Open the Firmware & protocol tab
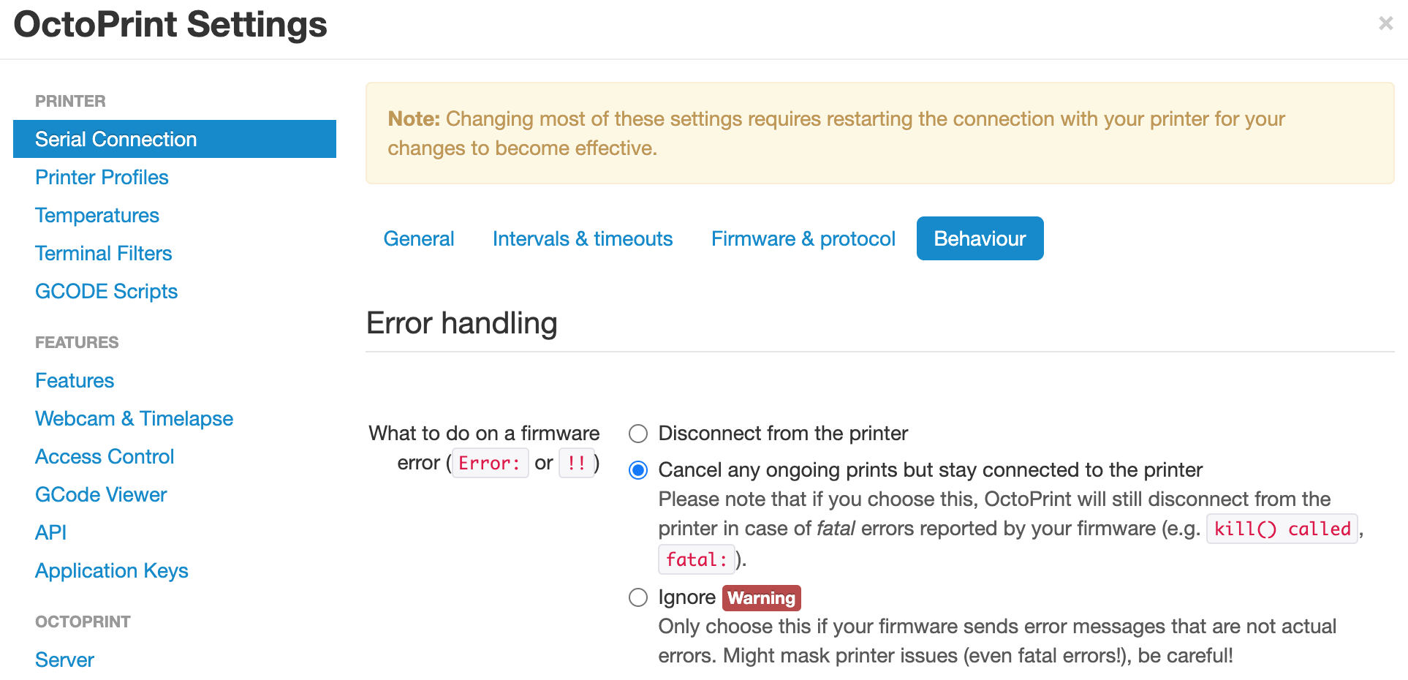The width and height of the screenshot is (1408, 680). (803, 238)
